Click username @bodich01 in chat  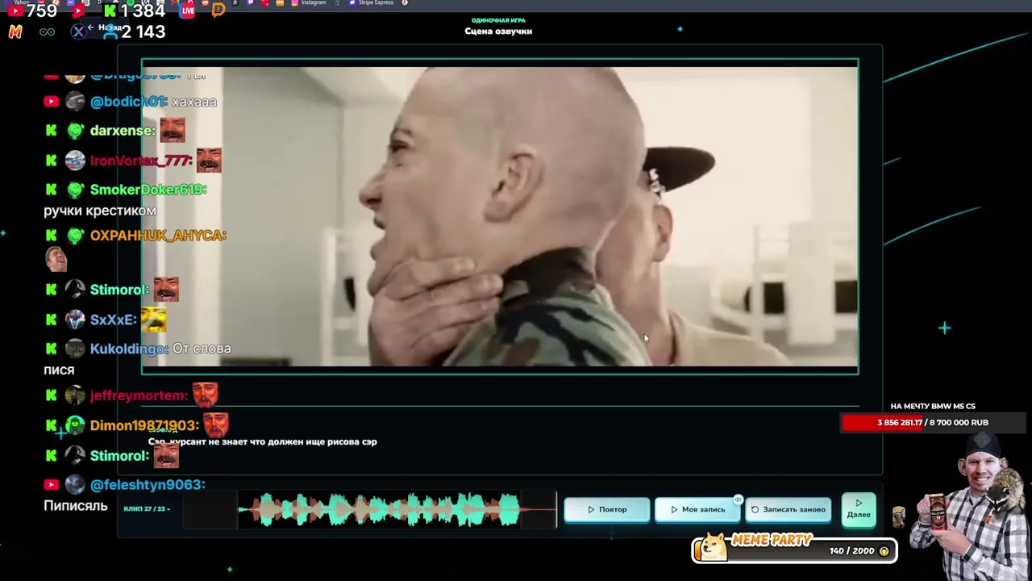tap(129, 102)
